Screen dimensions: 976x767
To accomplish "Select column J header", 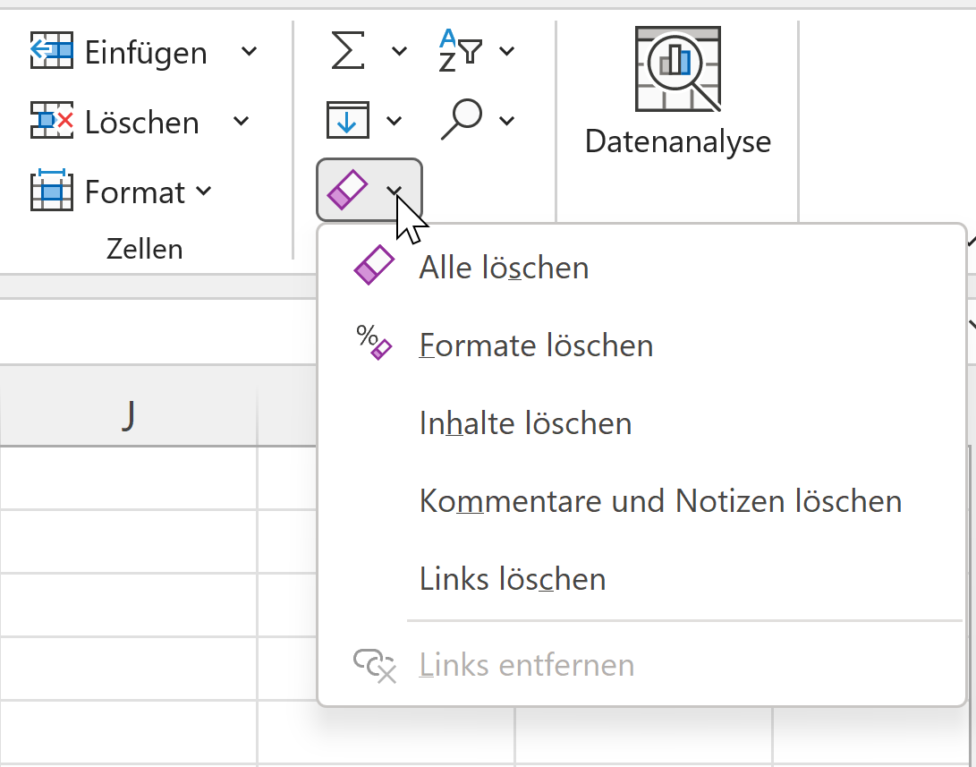I will pos(128,416).
